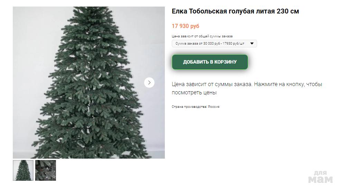
Task: Click 'посмотреть цены' text in description
Action: 194,93
